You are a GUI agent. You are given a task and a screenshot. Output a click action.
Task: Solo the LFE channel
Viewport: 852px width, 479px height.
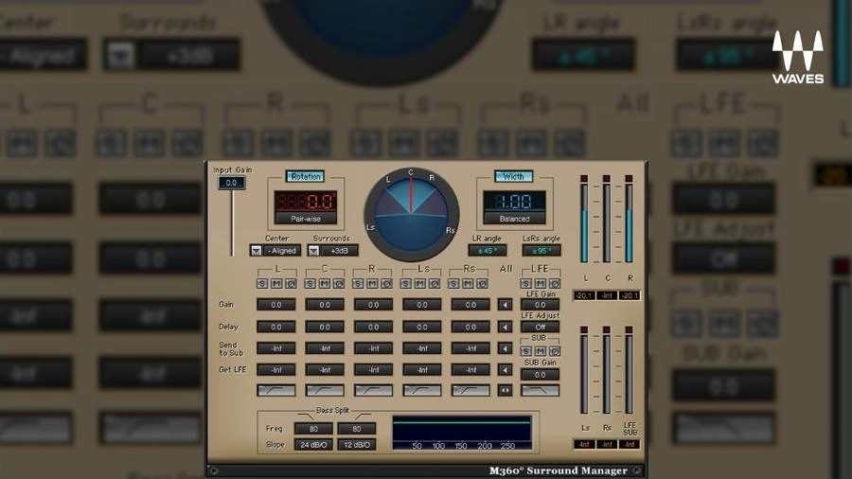tap(526, 283)
